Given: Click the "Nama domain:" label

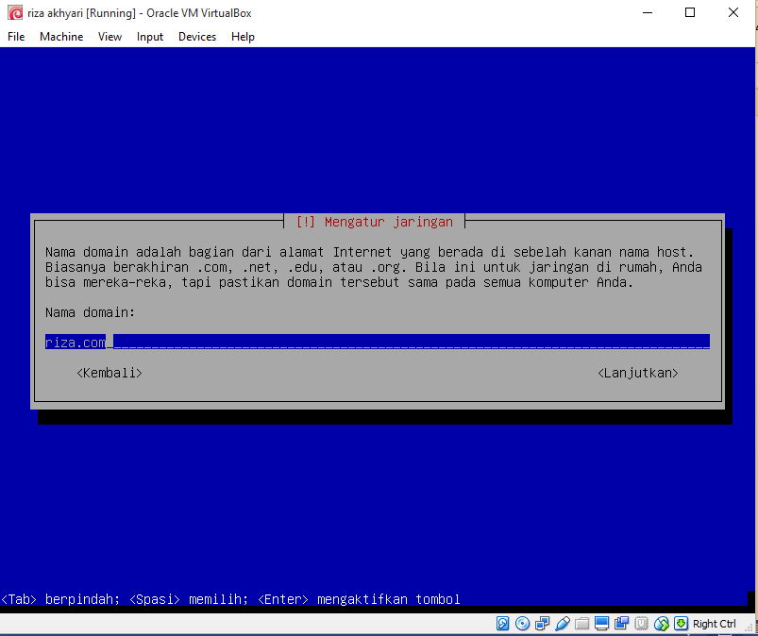Looking at the screenshot, I should 90,312.
